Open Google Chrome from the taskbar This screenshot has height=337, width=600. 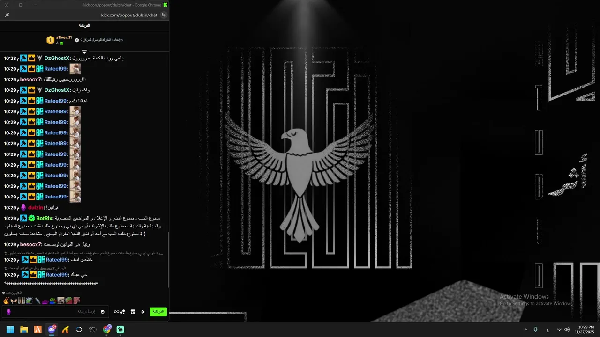click(107, 330)
